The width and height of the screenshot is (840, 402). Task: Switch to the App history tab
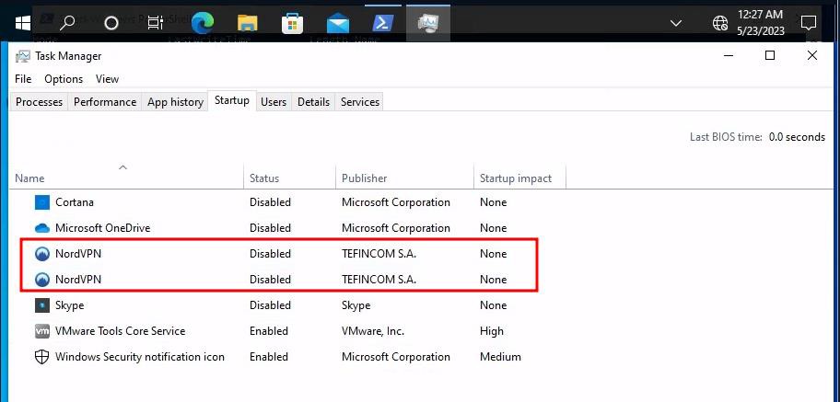[x=175, y=102]
